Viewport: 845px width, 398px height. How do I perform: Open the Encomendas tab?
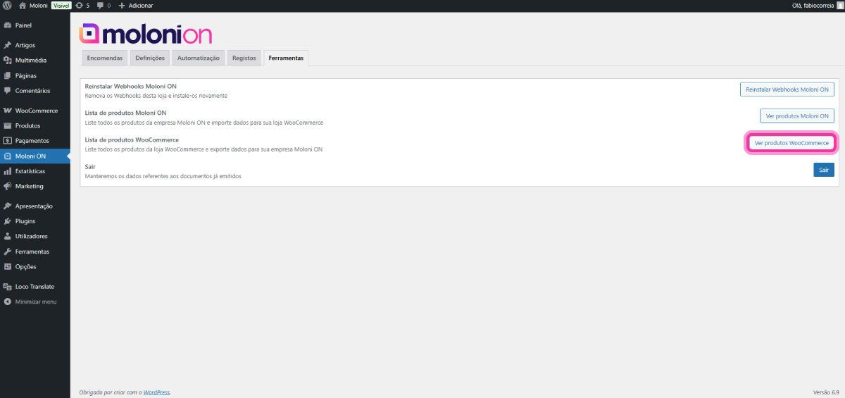click(105, 58)
